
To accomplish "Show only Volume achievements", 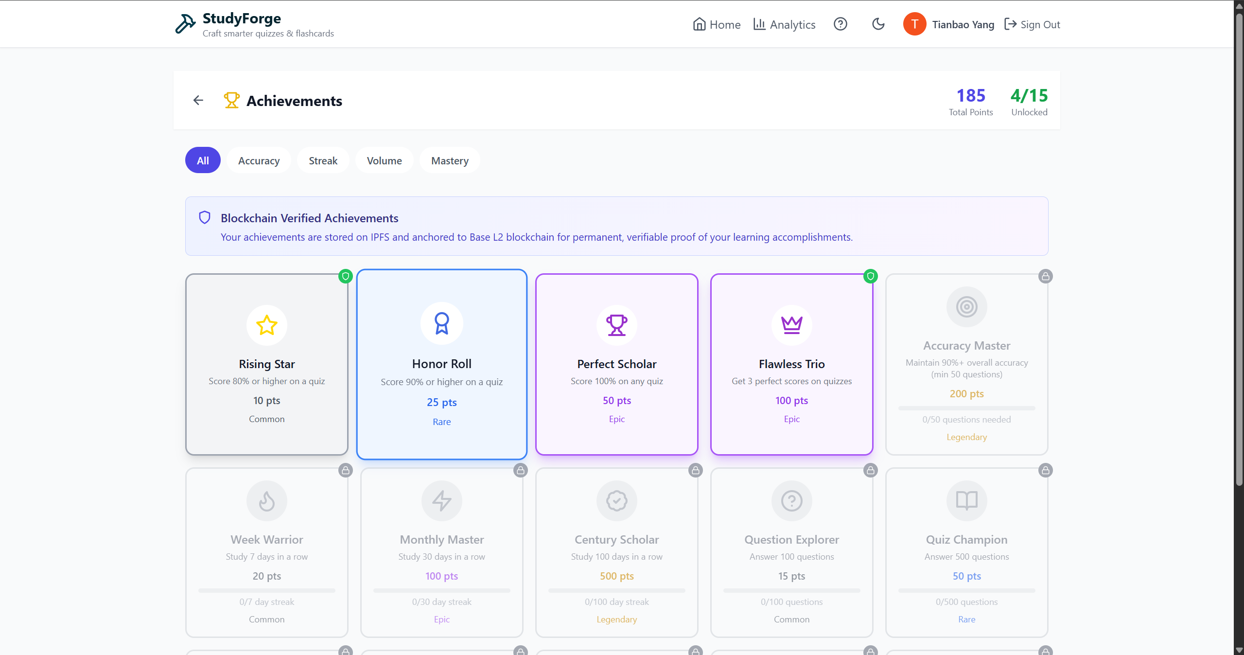I will tap(384, 160).
